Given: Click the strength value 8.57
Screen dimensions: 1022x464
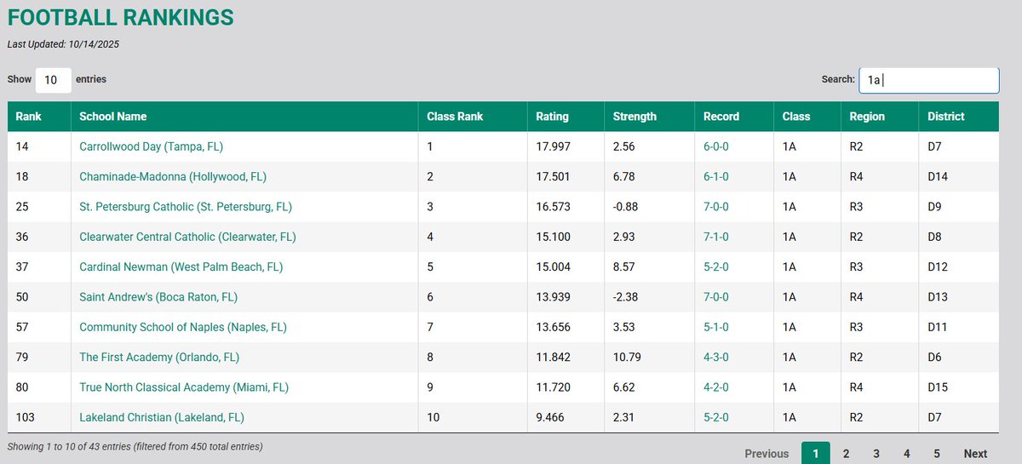Looking at the screenshot, I should click(x=624, y=266).
